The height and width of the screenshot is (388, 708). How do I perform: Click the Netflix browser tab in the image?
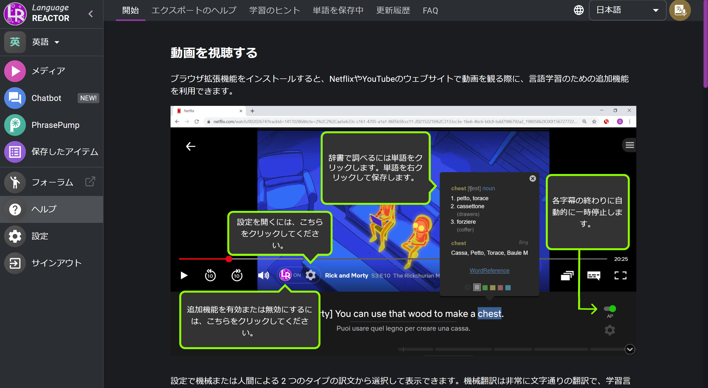(x=209, y=111)
